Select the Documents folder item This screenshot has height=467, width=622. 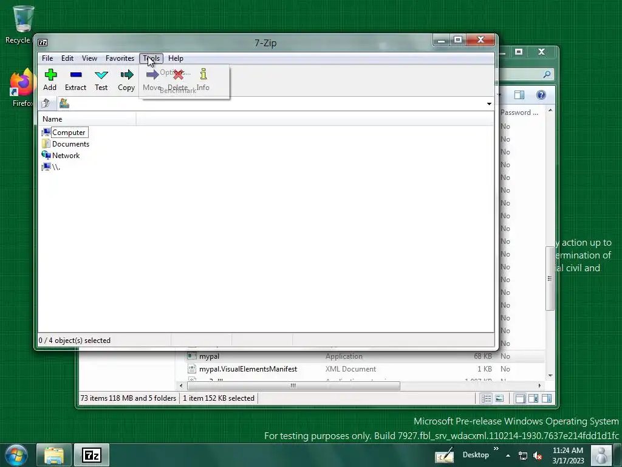(66, 144)
